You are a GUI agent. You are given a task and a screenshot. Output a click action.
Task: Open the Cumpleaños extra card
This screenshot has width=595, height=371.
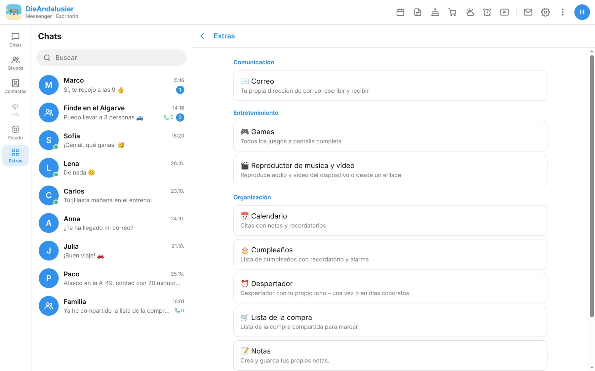tap(390, 254)
